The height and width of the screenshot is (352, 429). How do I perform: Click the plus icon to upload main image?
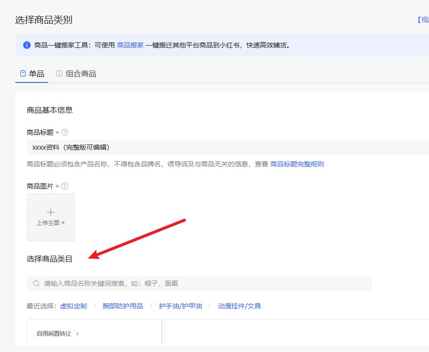(51, 212)
